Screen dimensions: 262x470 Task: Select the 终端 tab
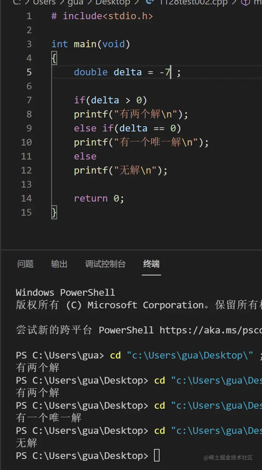(151, 264)
